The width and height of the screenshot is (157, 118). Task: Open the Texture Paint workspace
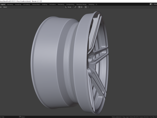coord(36,5)
